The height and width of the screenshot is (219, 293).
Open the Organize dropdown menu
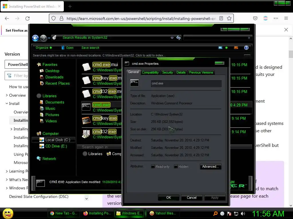[44, 48]
